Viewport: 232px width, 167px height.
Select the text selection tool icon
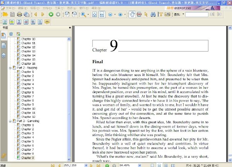pyautogui.click(x=160, y=14)
